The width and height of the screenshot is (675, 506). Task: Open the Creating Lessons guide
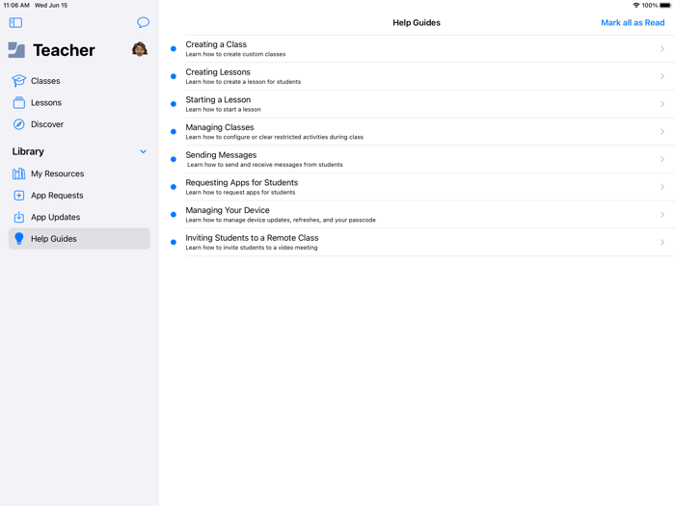coord(417,76)
